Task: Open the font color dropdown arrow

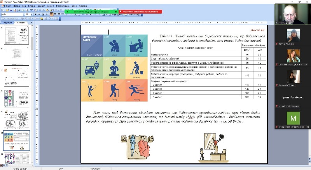Action: tap(107, 14)
